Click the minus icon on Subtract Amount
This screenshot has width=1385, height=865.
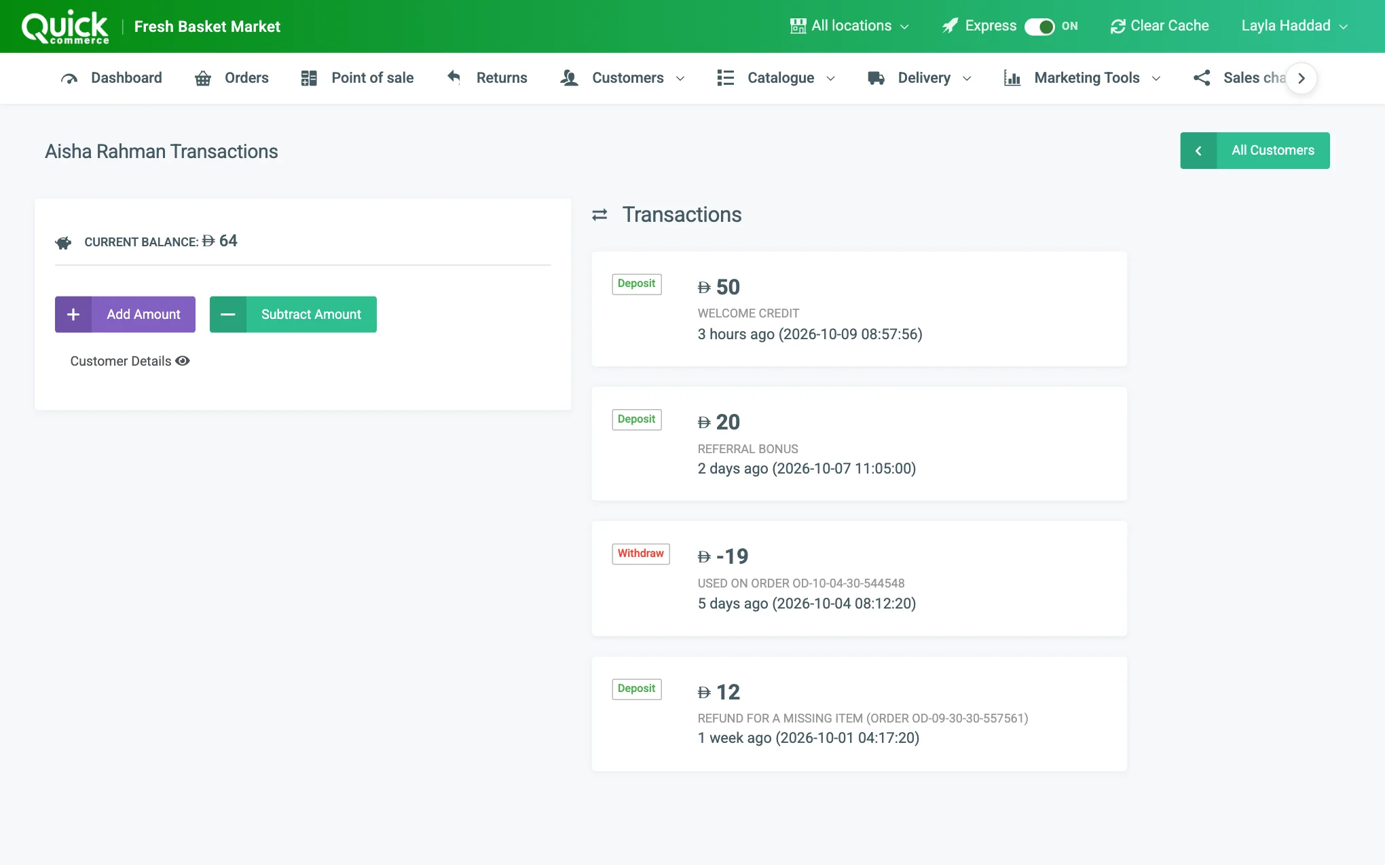click(228, 314)
